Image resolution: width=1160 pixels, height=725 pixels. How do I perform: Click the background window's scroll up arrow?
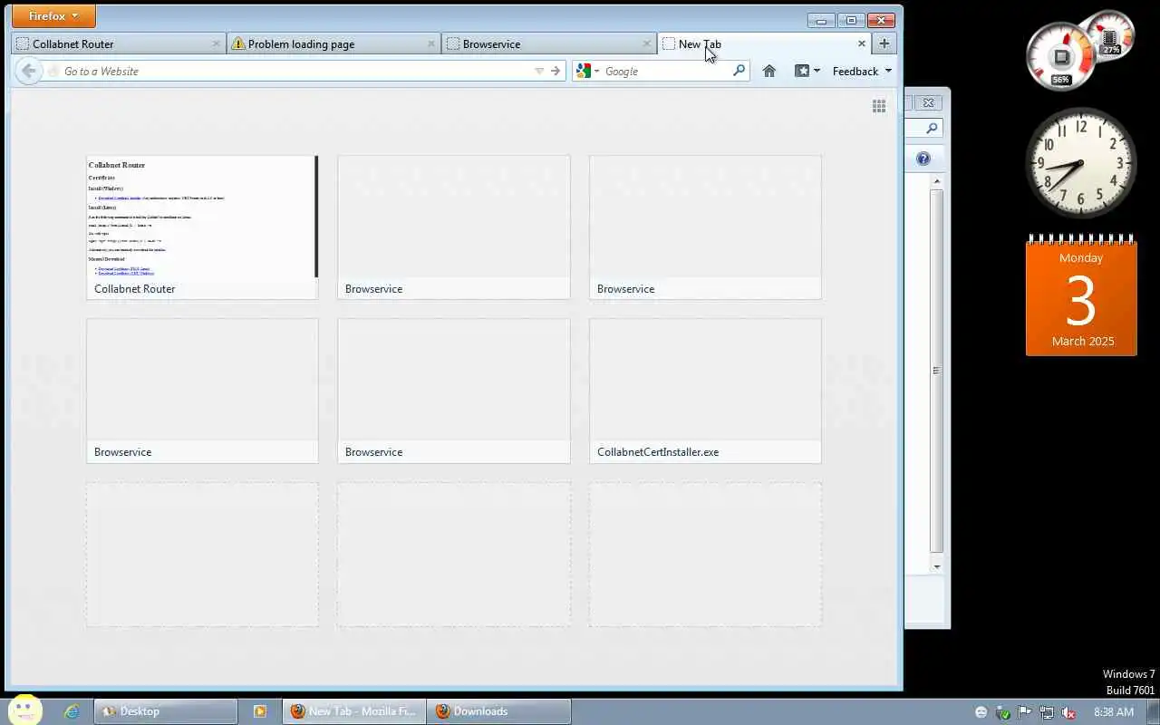pyautogui.click(x=937, y=182)
